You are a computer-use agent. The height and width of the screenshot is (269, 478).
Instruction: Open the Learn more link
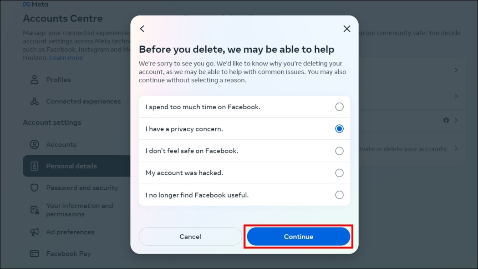point(66,58)
